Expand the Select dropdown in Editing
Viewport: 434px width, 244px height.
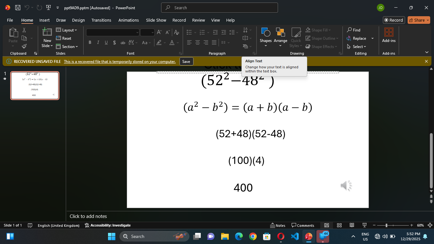(x=357, y=46)
